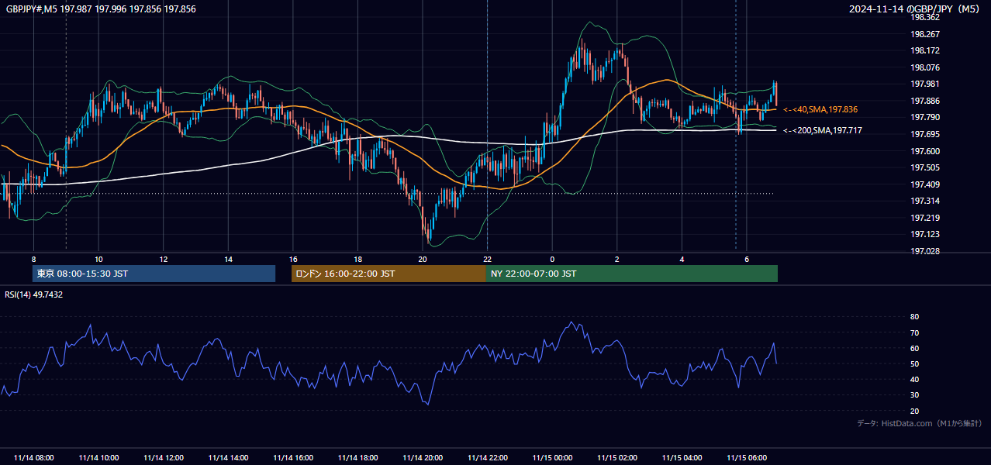
Task: Select the 2024-11-14 GBP/JPY (M5) heading
Action: coord(916,9)
